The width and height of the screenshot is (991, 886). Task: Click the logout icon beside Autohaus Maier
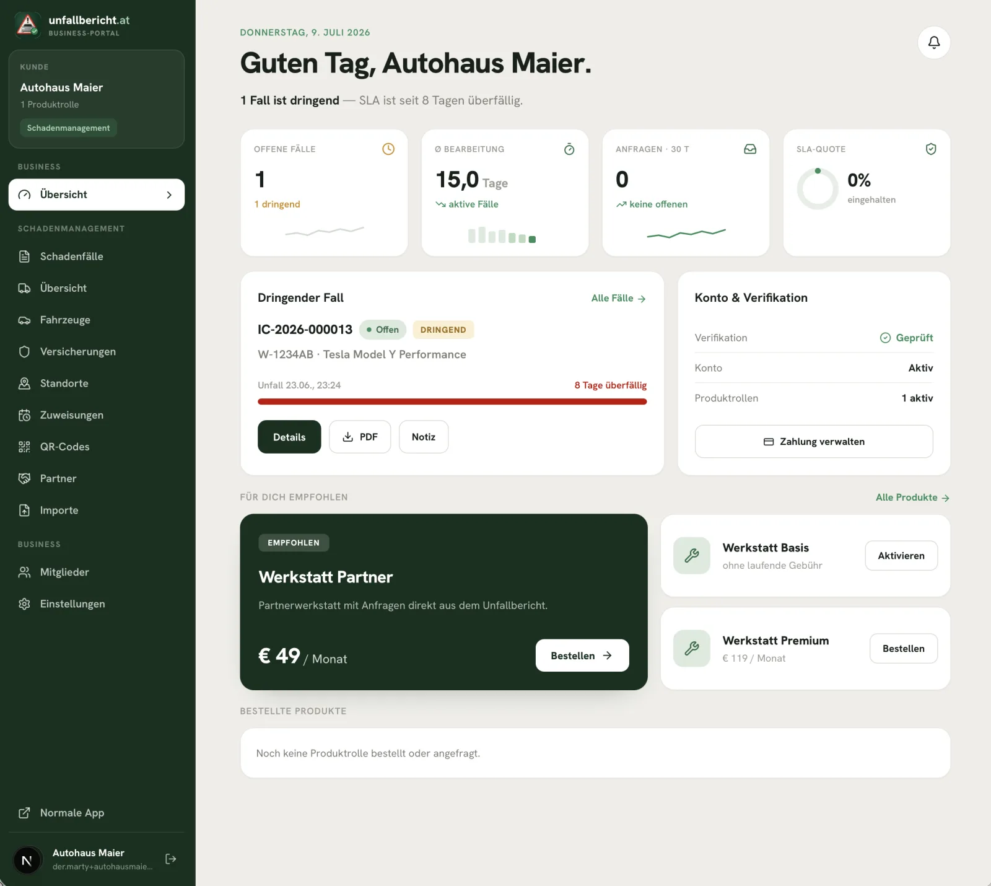pyautogui.click(x=171, y=859)
